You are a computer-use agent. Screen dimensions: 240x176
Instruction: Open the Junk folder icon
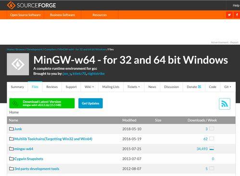click(12, 129)
